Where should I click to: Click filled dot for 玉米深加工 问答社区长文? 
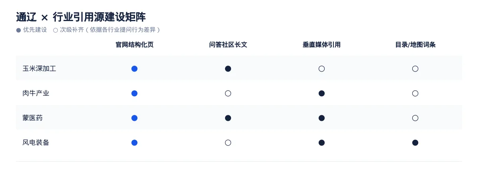pos(228,69)
